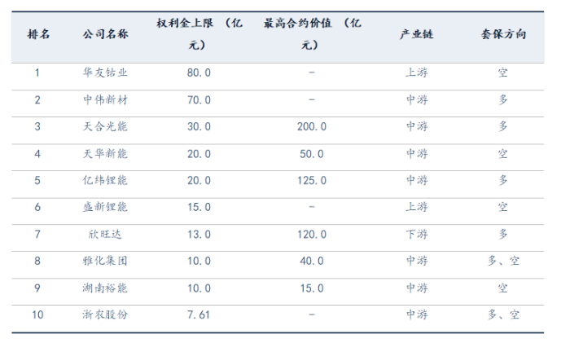Click the 7.61 premium value

point(199,314)
